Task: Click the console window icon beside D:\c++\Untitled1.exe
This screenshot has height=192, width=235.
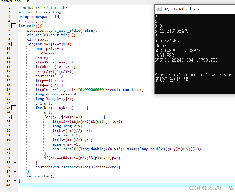Action: pyautogui.click(x=159, y=9)
